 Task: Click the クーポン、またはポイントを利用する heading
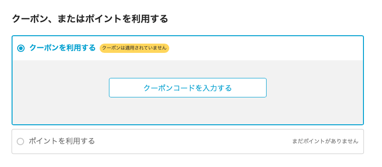(x=90, y=19)
